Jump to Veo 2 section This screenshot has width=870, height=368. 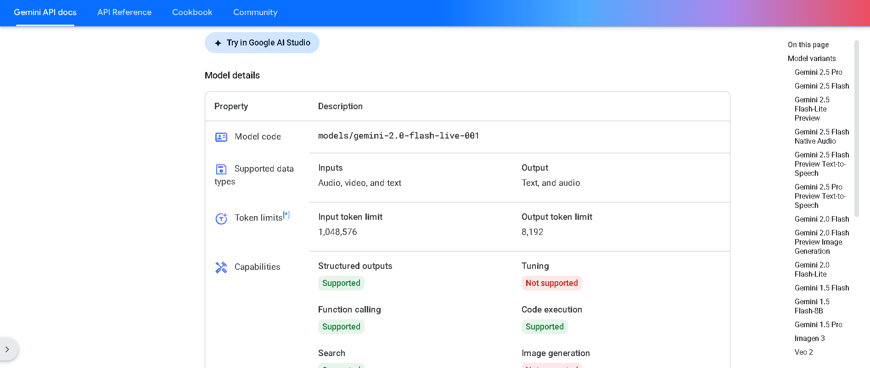point(804,352)
